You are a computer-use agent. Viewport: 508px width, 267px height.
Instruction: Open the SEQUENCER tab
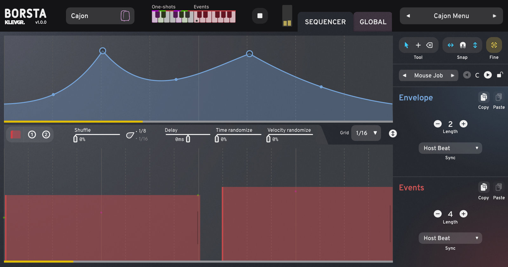point(325,22)
